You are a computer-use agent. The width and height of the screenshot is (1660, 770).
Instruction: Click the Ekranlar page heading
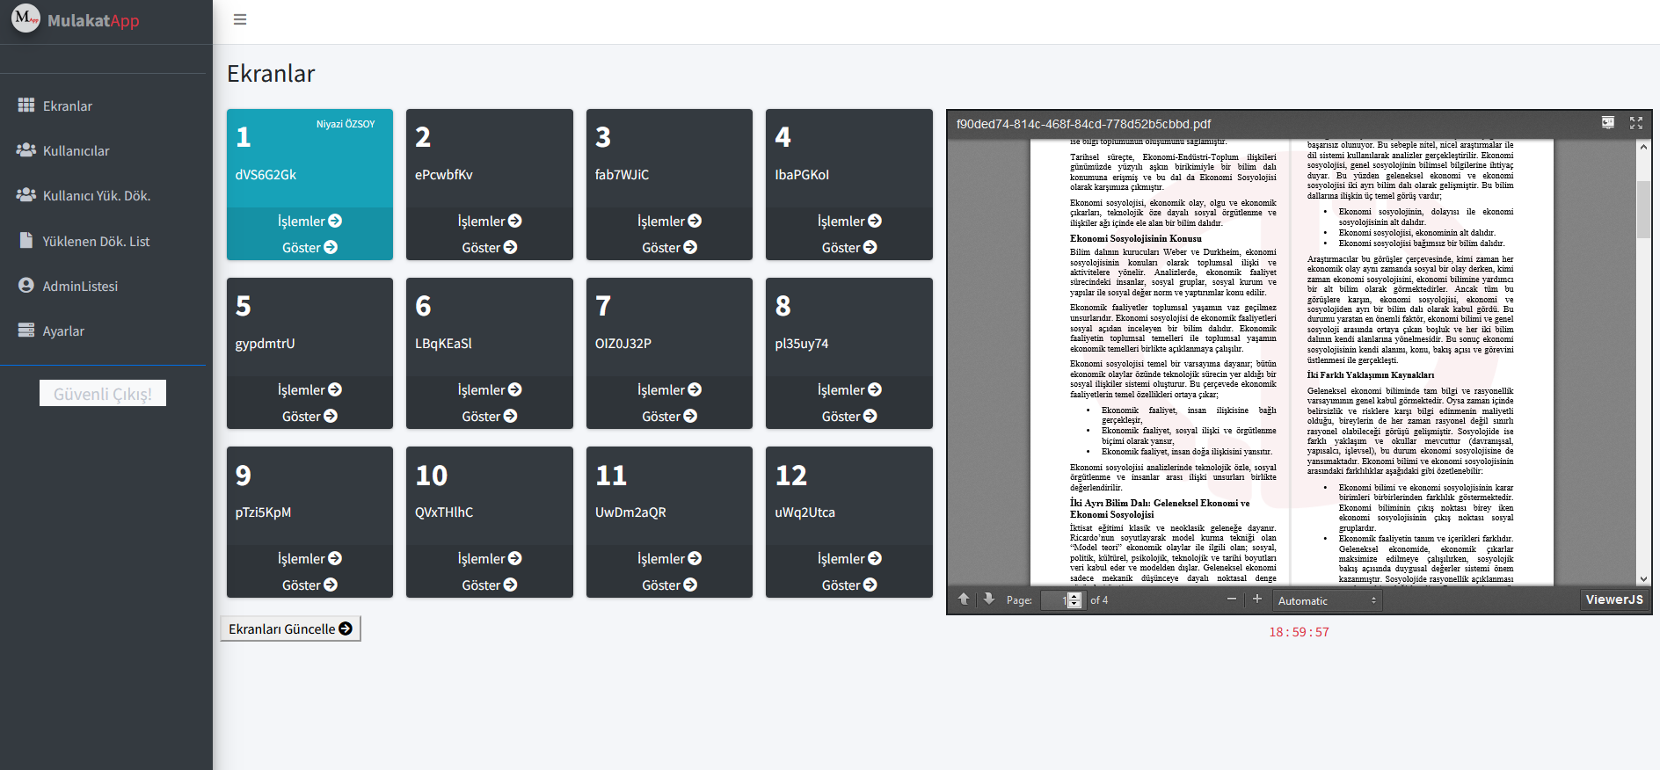271,74
